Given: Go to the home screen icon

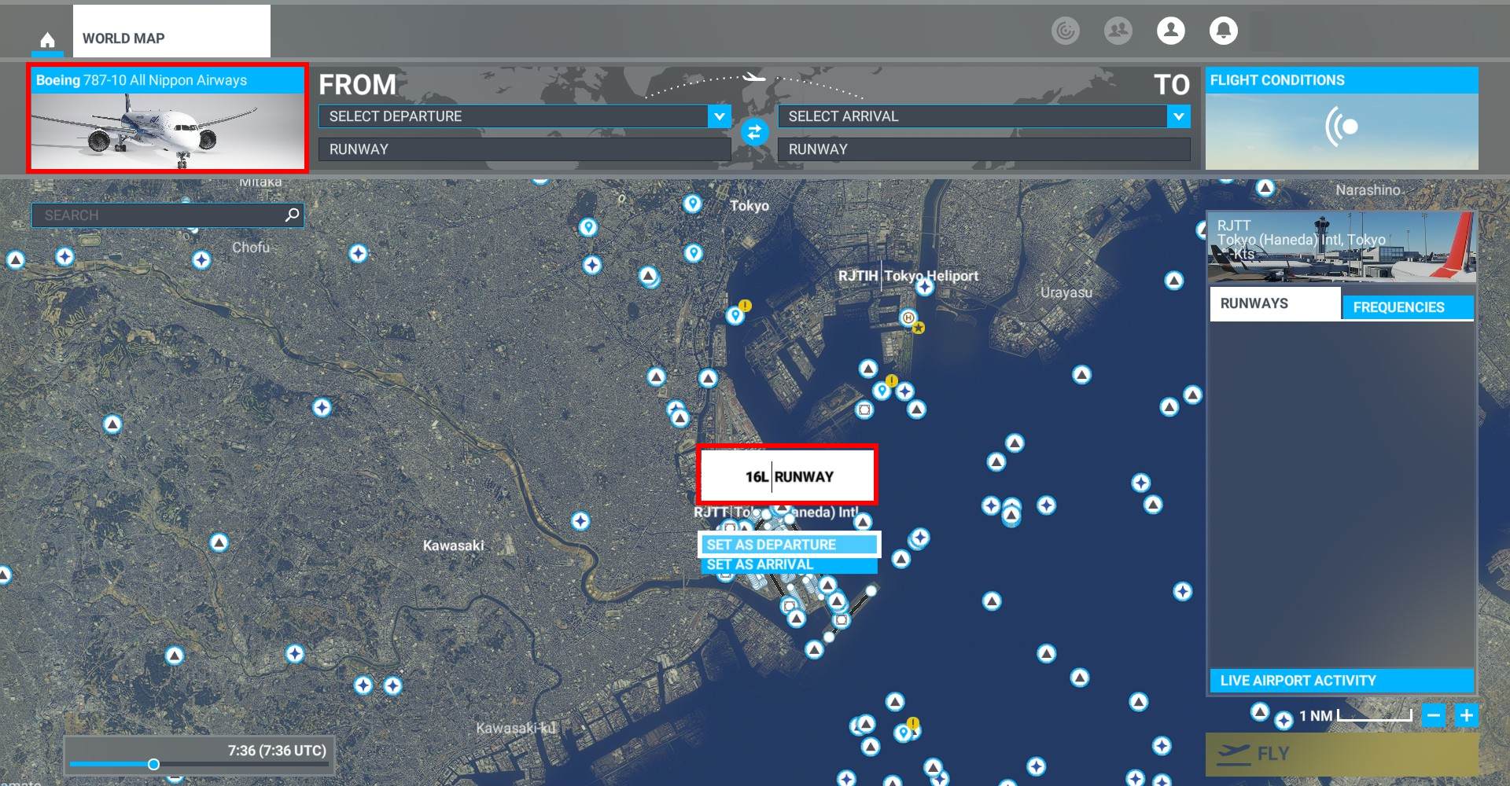Looking at the screenshot, I should tap(47, 39).
